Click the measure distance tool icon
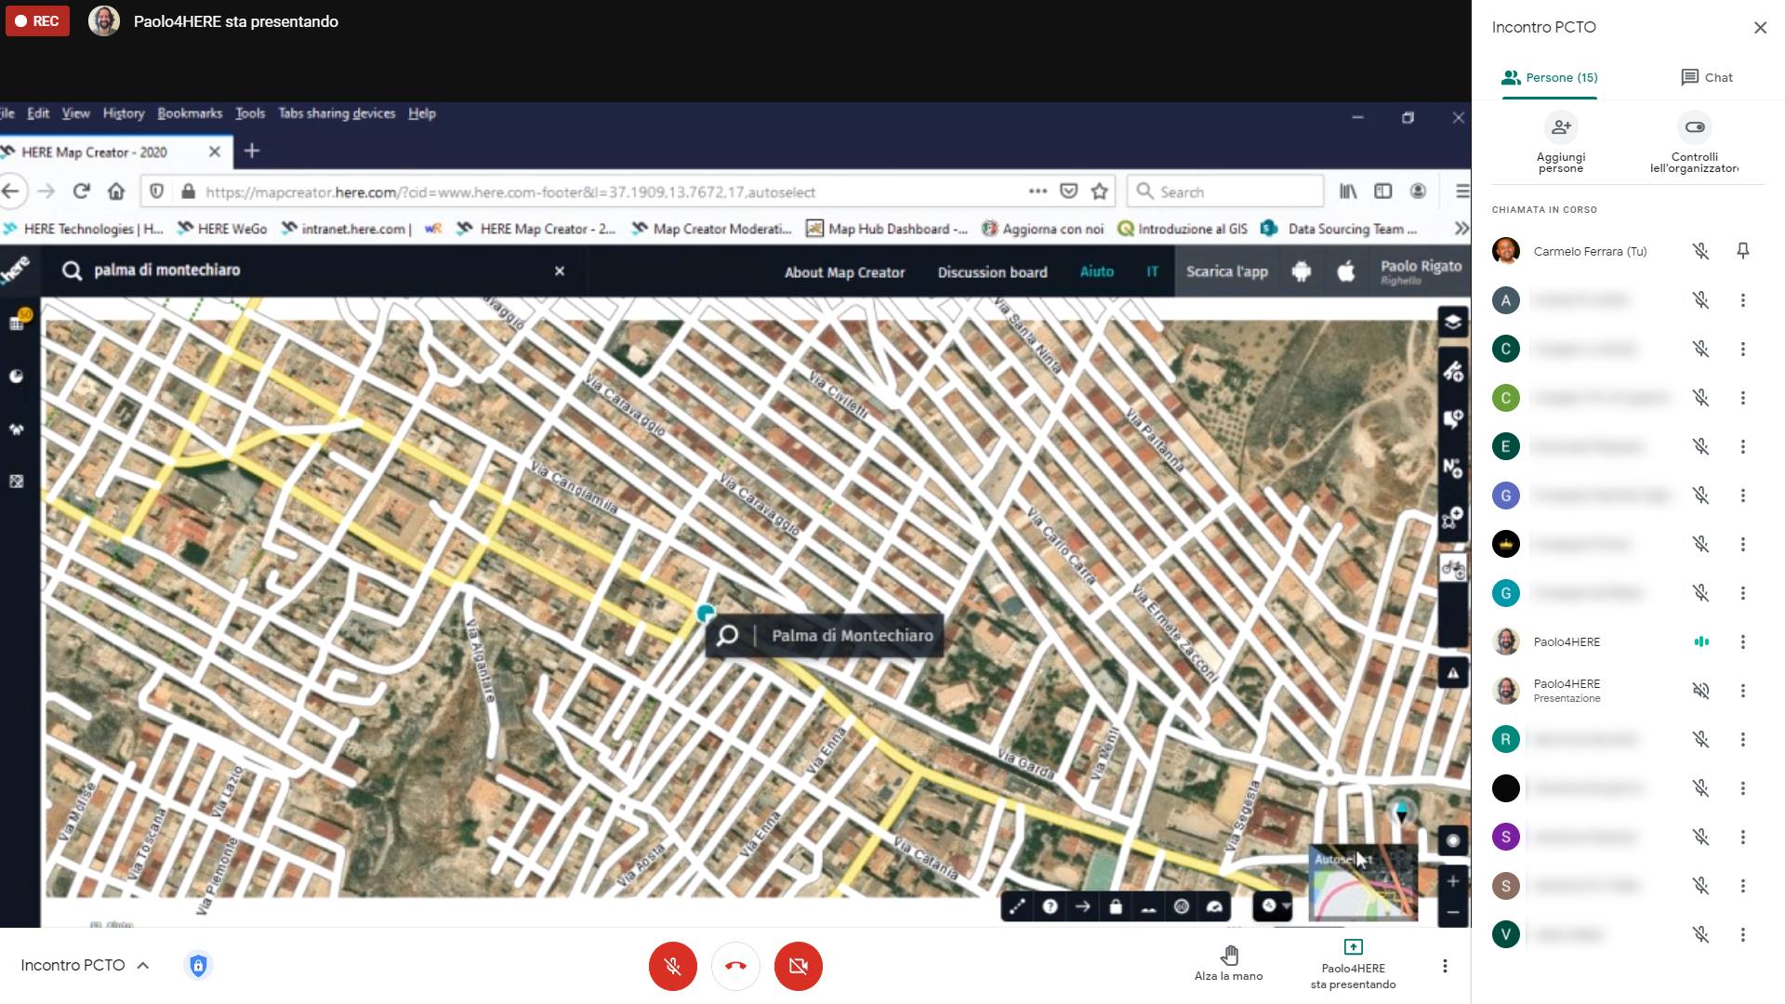This screenshot has height=1004, width=1785. (1016, 906)
